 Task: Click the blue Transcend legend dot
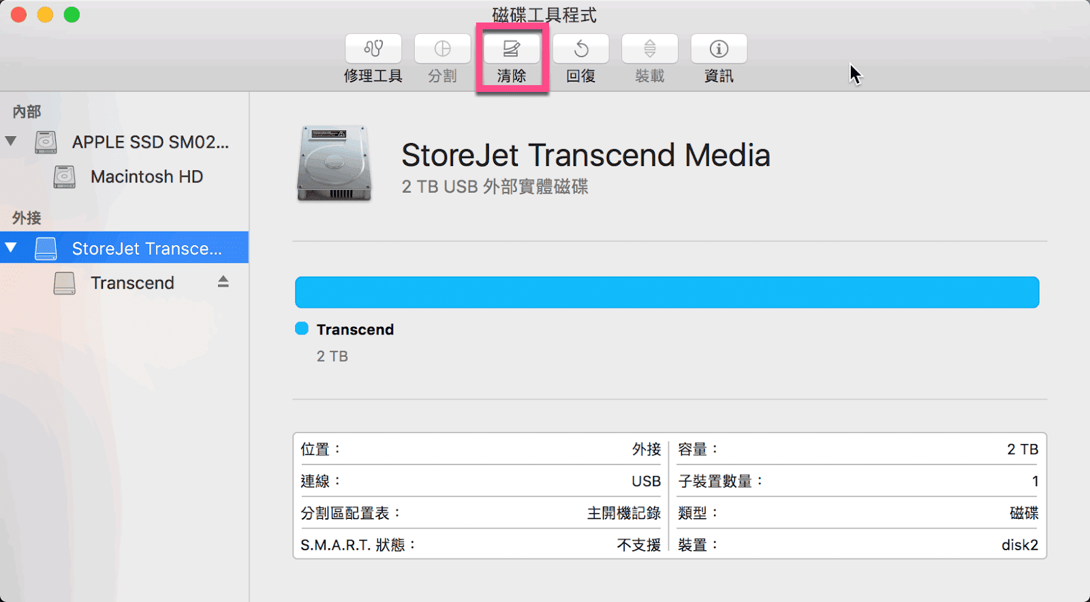coord(302,329)
